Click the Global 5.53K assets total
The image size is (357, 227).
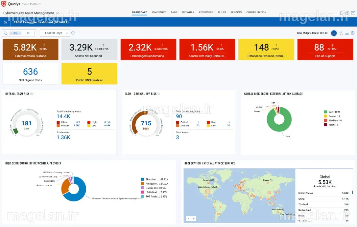click(325, 182)
